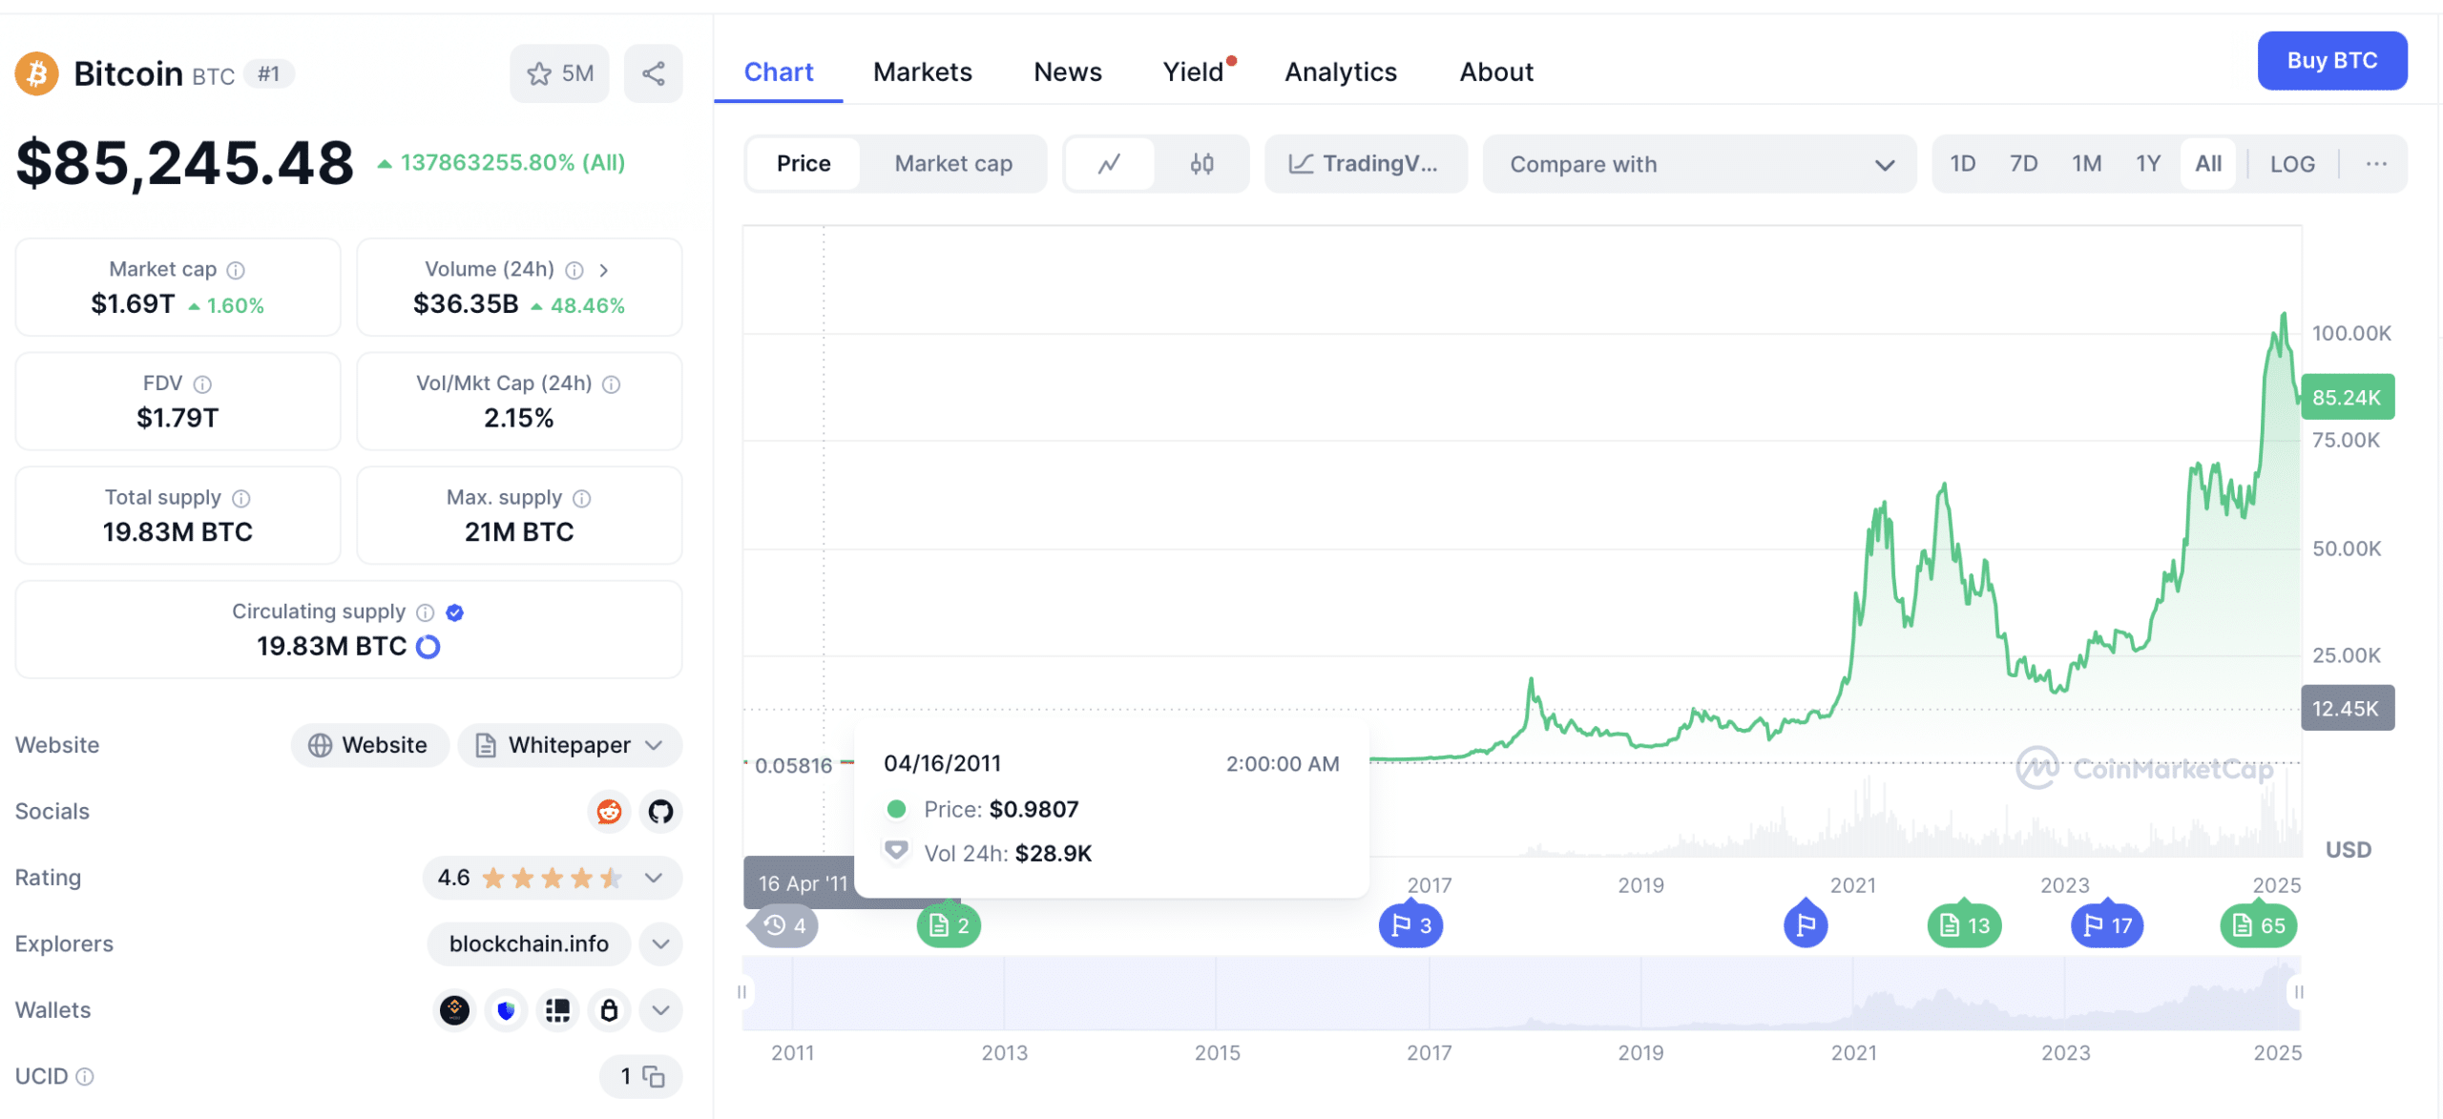Screen dimensions: 2443x1119
Task: Click the Bitcoin logo icon
Action: pos(37,73)
